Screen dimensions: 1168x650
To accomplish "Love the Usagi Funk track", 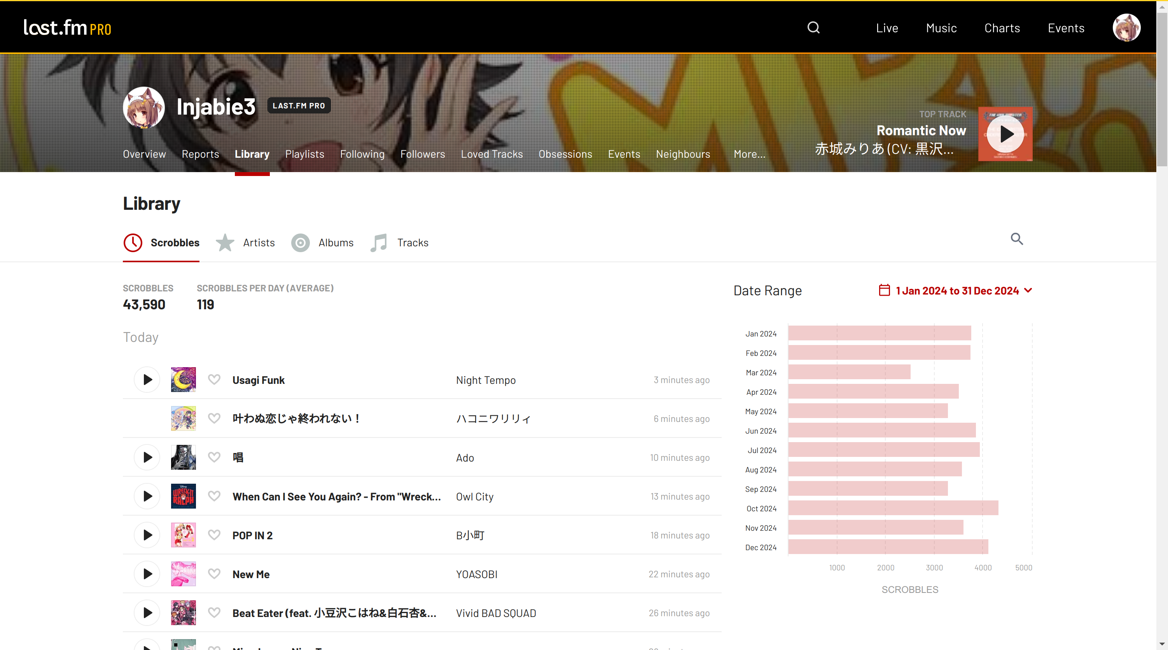I will pyautogui.click(x=214, y=380).
